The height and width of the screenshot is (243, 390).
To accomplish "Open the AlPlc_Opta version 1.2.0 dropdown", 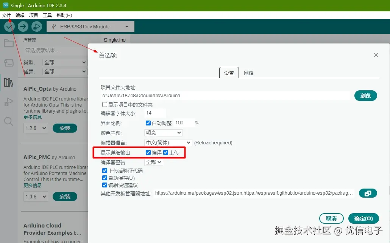I will click(35, 128).
